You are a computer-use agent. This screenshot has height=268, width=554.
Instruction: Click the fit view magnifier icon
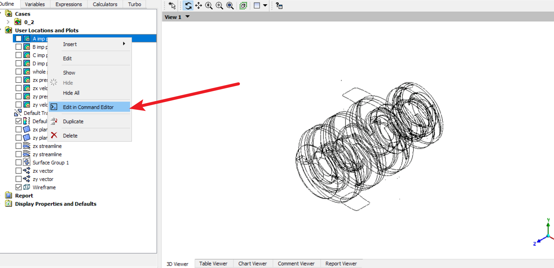tap(230, 6)
